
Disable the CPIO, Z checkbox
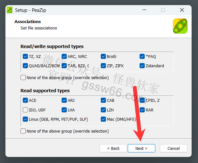(142, 101)
